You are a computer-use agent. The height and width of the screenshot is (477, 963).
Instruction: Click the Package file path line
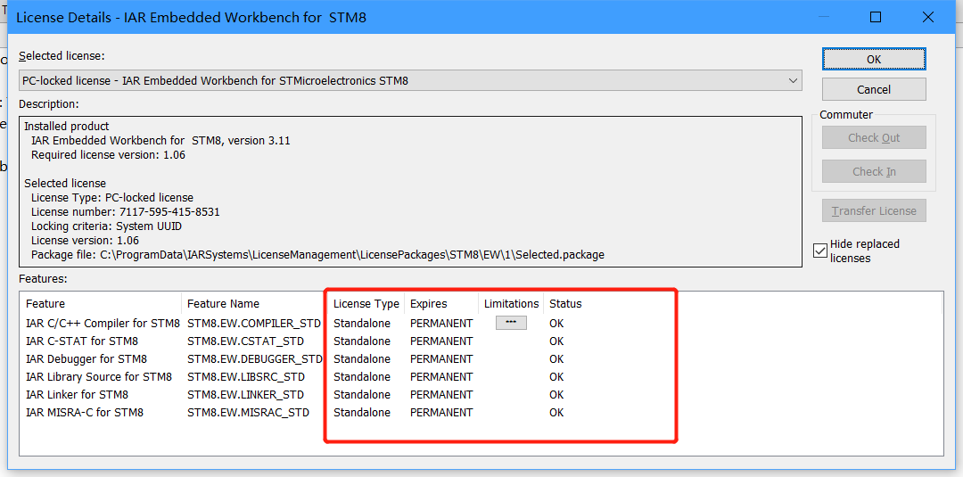317,255
